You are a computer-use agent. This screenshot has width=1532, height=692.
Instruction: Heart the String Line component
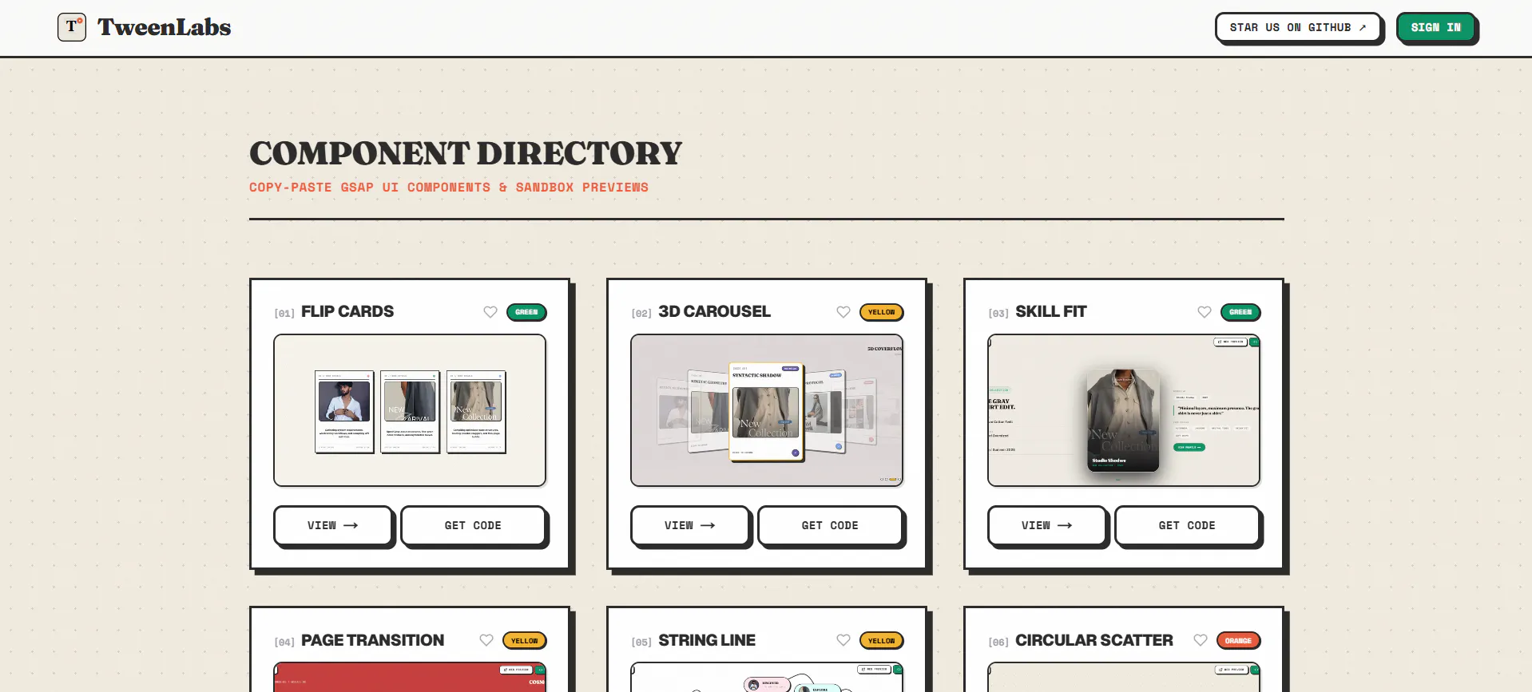click(843, 640)
